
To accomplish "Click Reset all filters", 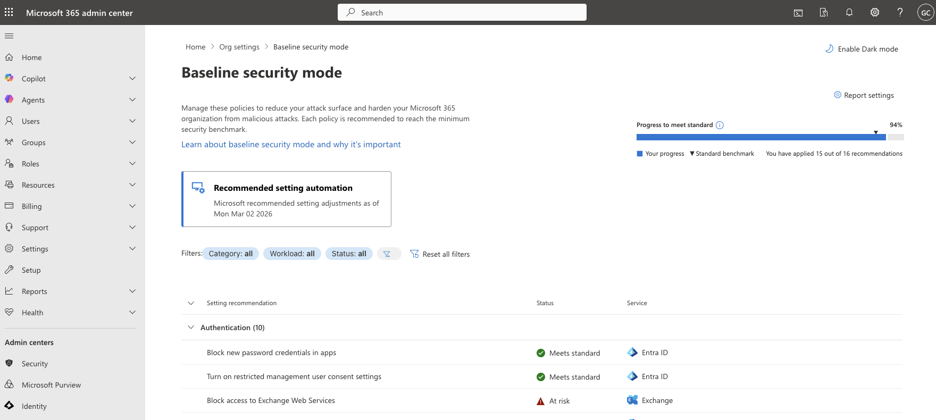I will pos(440,254).
